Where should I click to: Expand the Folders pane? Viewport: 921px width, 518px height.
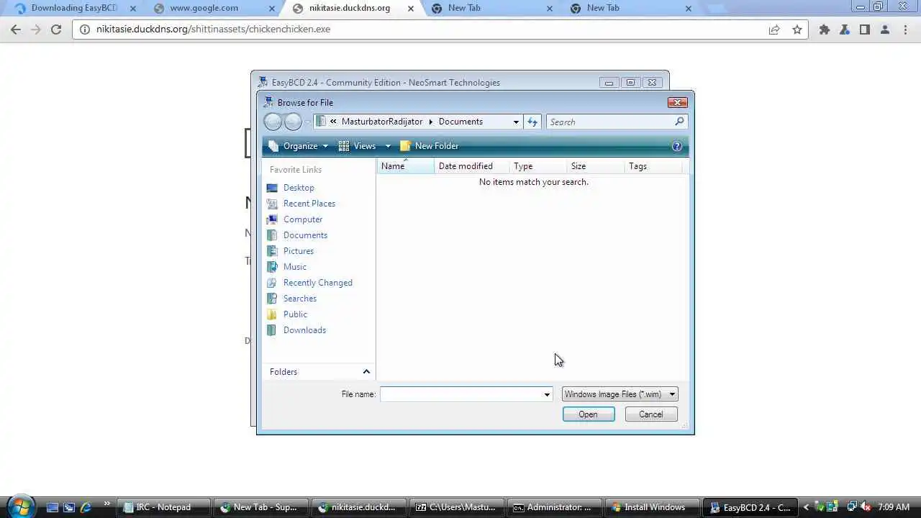[x=366, y=372]
